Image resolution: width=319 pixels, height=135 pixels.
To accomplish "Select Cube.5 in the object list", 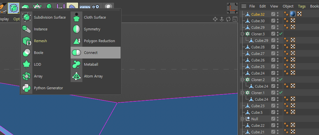I will point(257,112).
